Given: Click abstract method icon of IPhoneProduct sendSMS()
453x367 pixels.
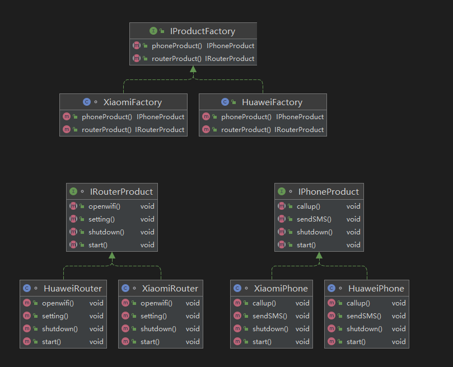Looking at the screenshot, I should click(x=282, y=219).
